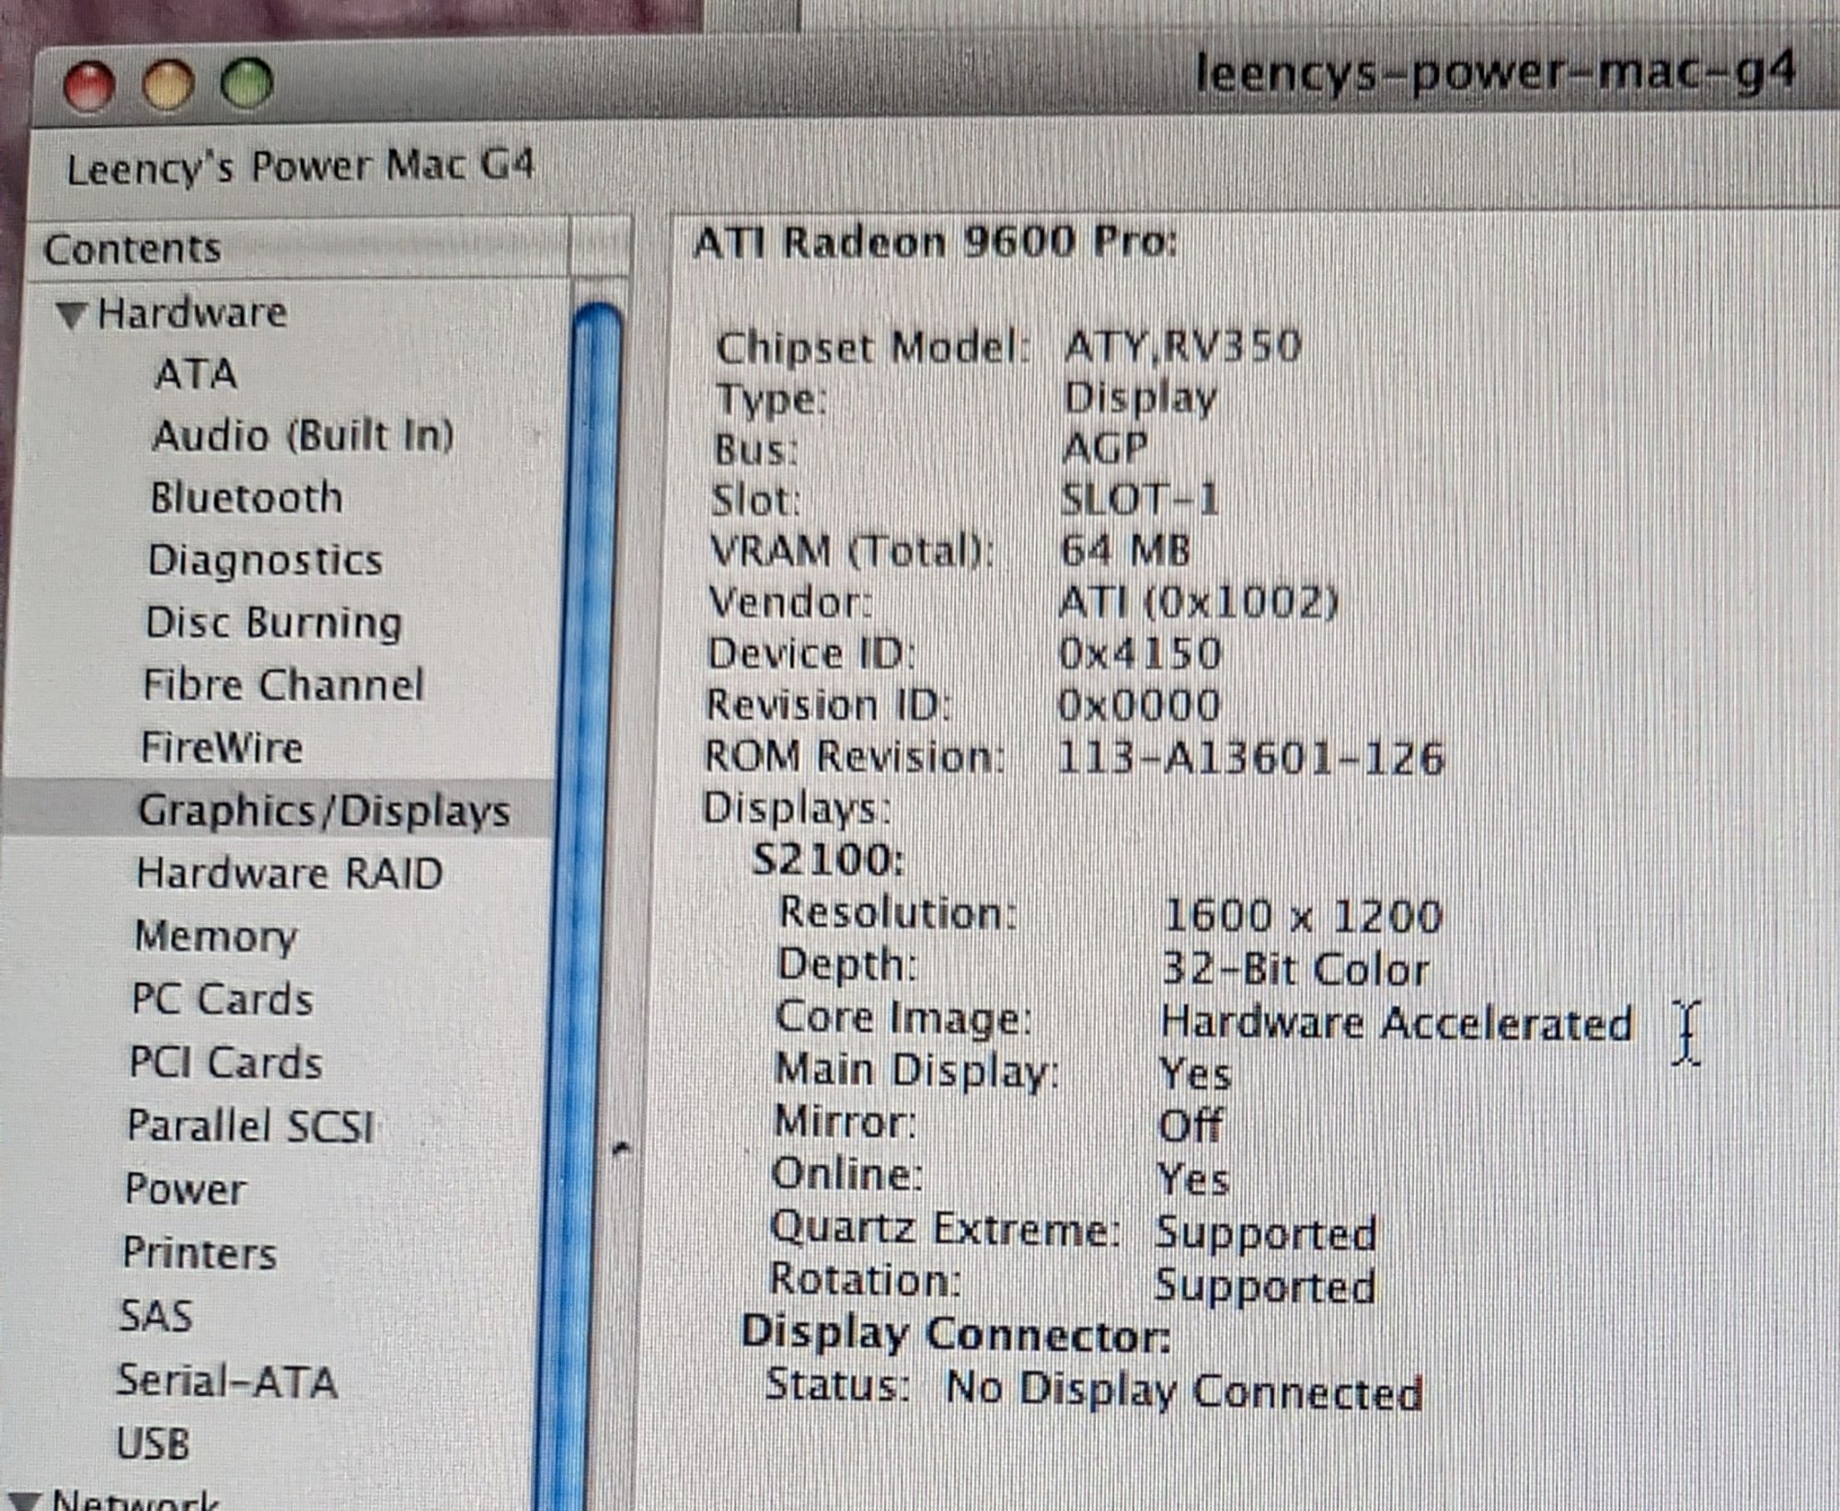Show Memory information
Image resolution: width=1840 pixels, height=1511 pixels.
point(215,937)
